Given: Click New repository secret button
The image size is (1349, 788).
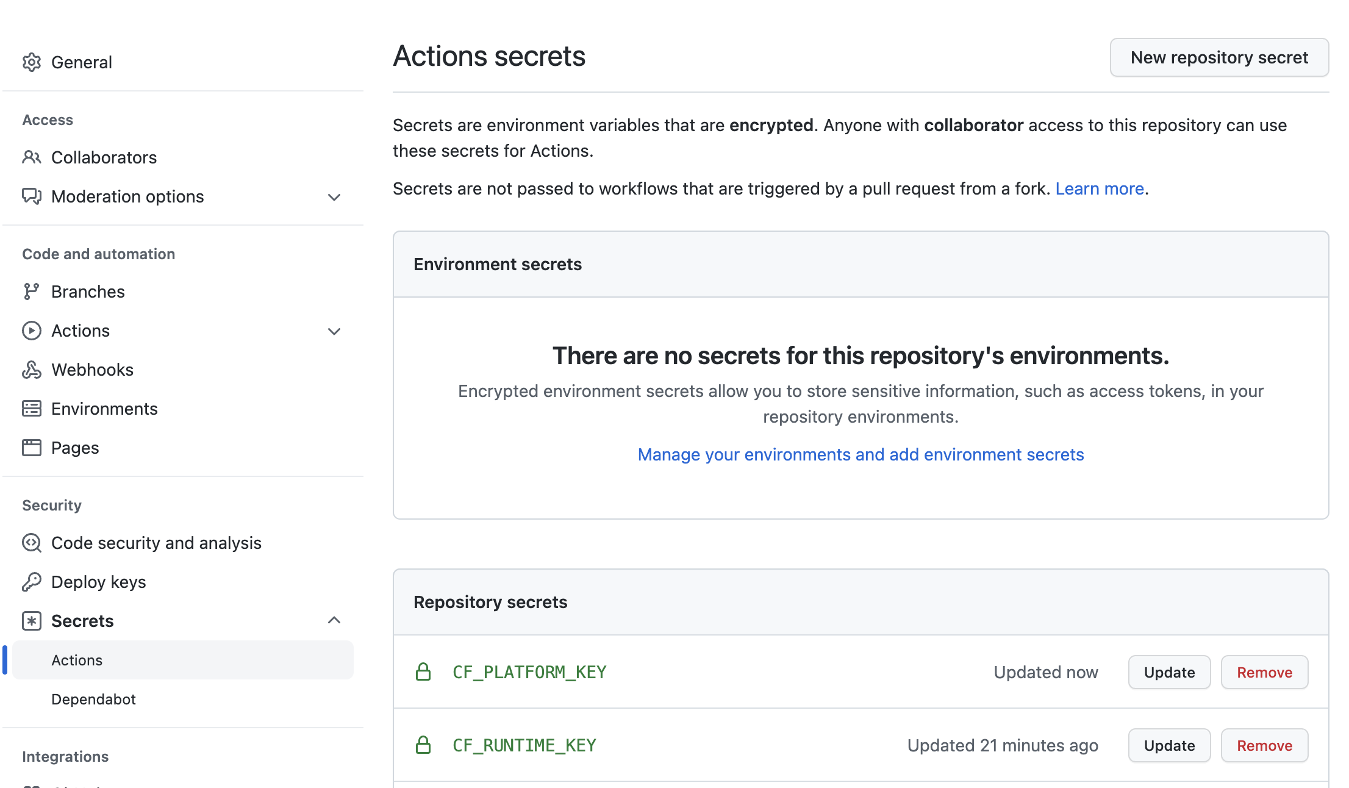Looking at the screenshot, I should pyautogui.click(x=1218, y=57).
